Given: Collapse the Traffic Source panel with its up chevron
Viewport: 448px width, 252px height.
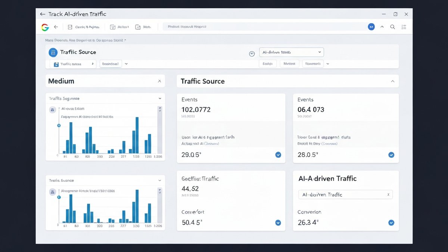Looking at the screenshot, I should point(392,81).
